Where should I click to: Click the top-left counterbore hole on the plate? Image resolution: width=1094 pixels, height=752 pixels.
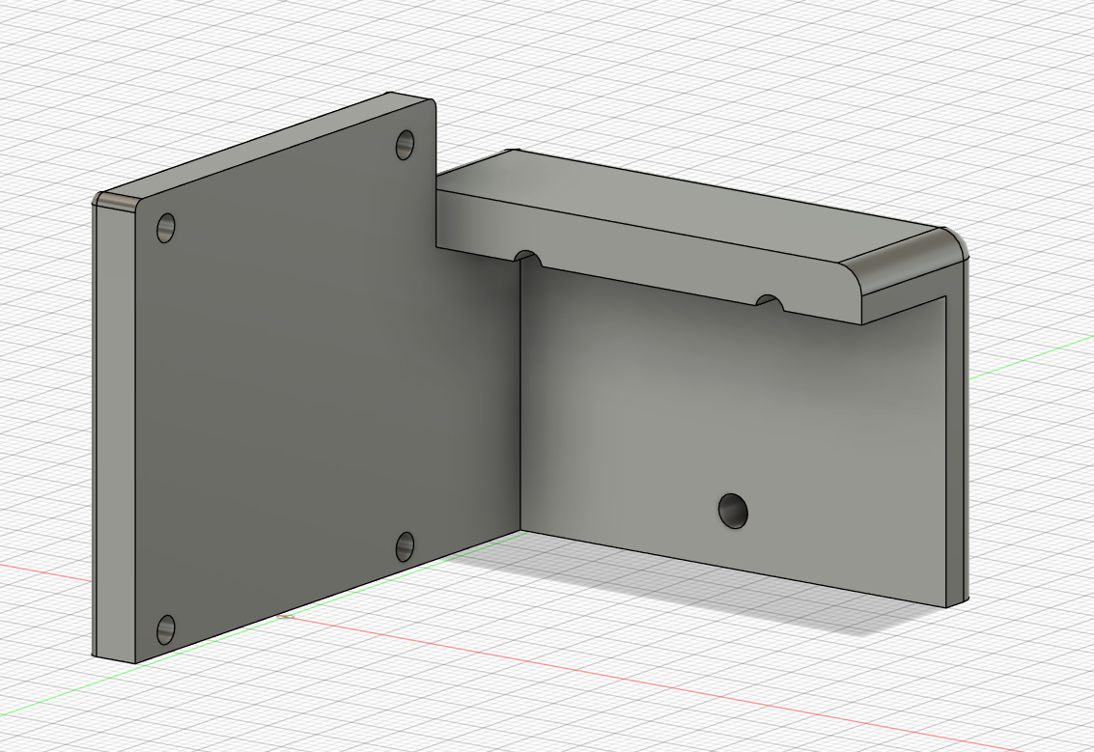pyautogui.click(x=164, y=226)
